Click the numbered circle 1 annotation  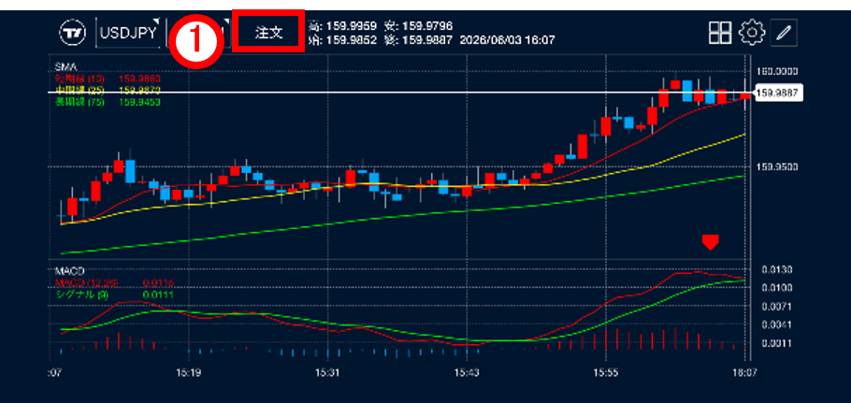coord(196,42)
